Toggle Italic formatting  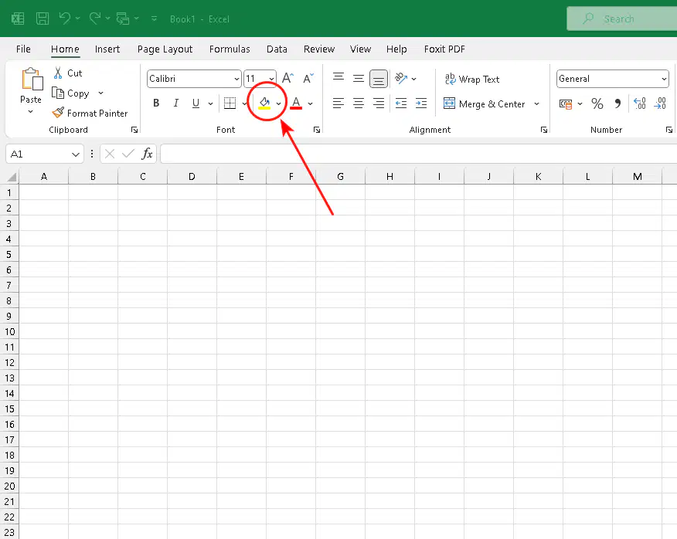point(175,103)
